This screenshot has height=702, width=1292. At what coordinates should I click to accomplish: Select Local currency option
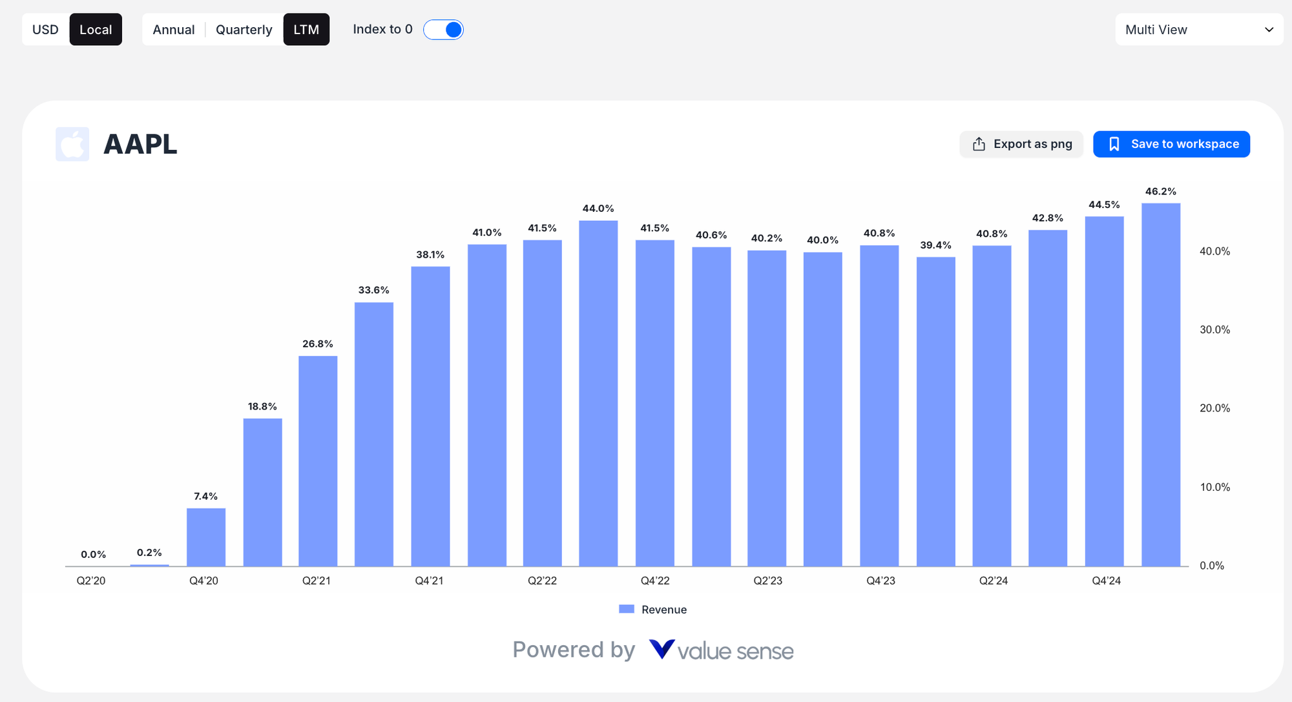(96, 30)
